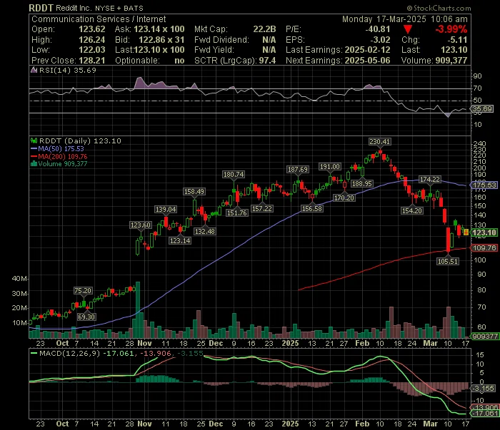Viewport: 500px width, 430px height.
Task: Click the 187.69 price annotation
Action: [x=298, y=169]
